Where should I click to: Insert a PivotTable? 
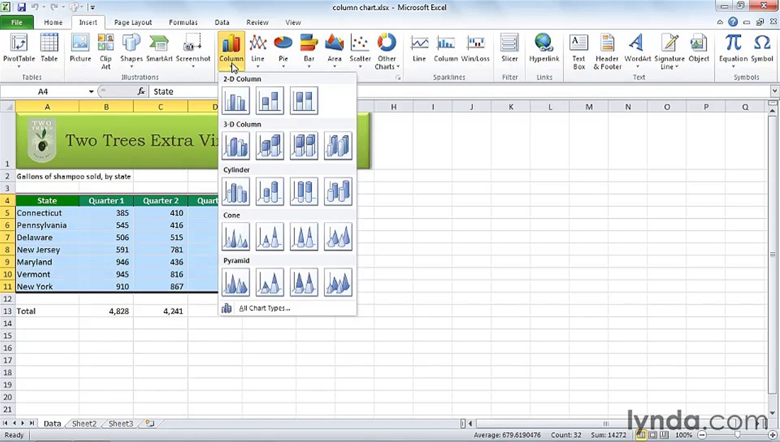(18, 51)
